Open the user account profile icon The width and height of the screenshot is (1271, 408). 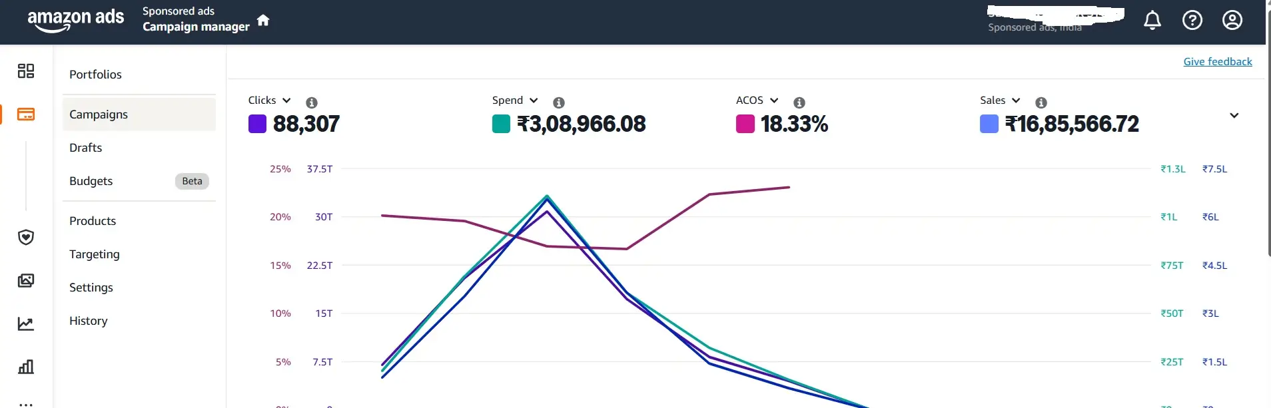pyautogui.click(x=1232, y=21)
